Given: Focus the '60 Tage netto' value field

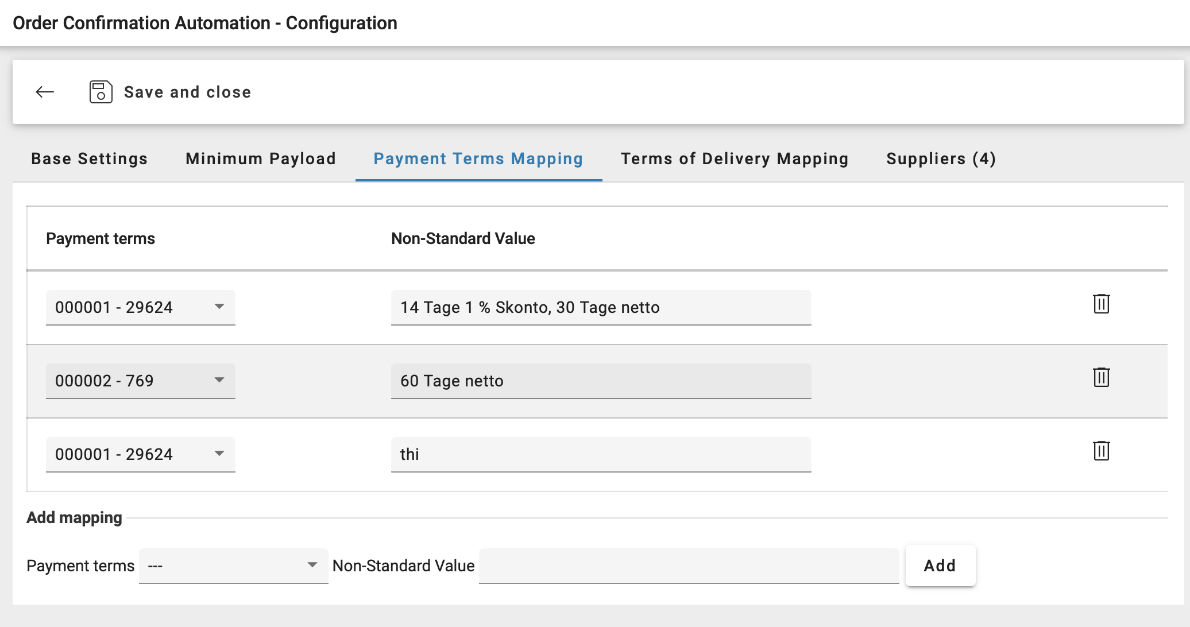Looking at the screenshot, I should [x=601, y=381].
